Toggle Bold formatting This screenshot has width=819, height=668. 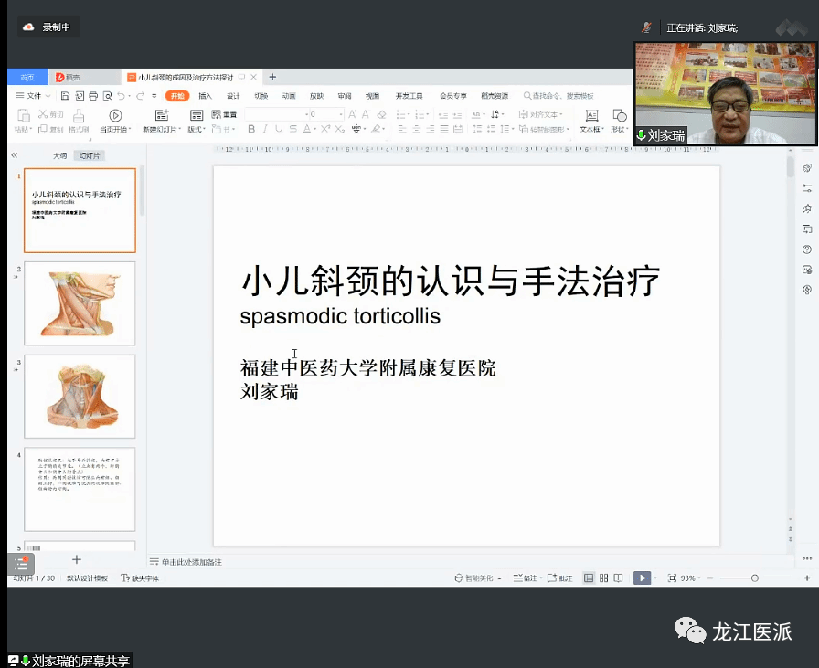coord(252,130)
